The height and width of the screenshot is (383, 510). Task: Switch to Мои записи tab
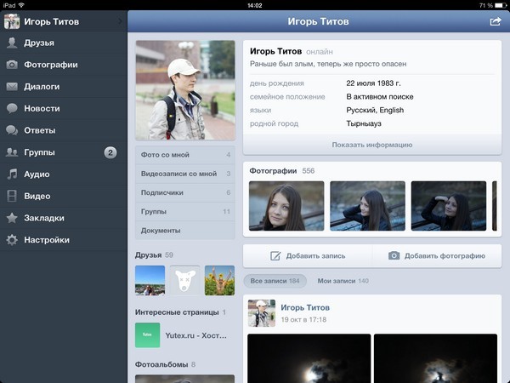343,281
